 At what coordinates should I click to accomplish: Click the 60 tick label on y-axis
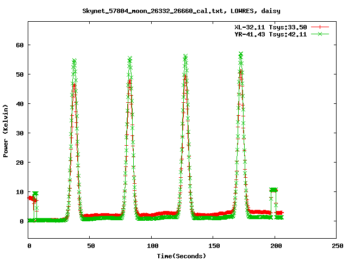[20, 45]
